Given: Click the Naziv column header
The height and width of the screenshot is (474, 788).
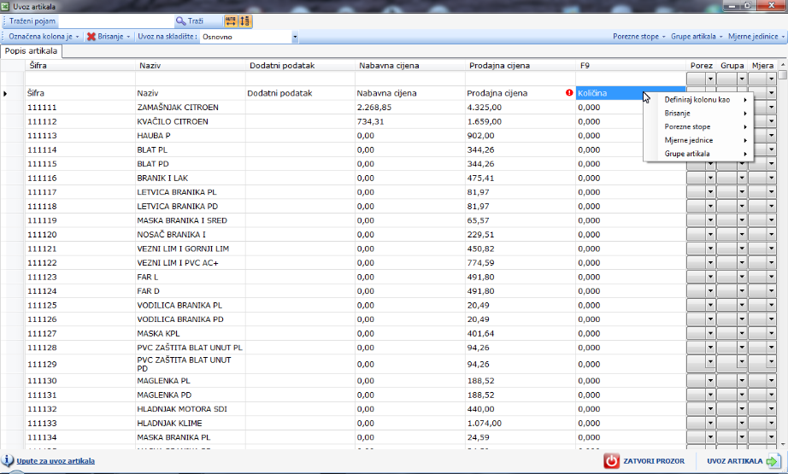Looking at the screenshot, I should point(191,65).
